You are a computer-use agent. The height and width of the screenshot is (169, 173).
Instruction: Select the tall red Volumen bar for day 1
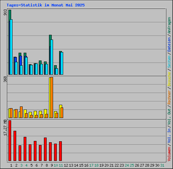[x=10, y=141]
